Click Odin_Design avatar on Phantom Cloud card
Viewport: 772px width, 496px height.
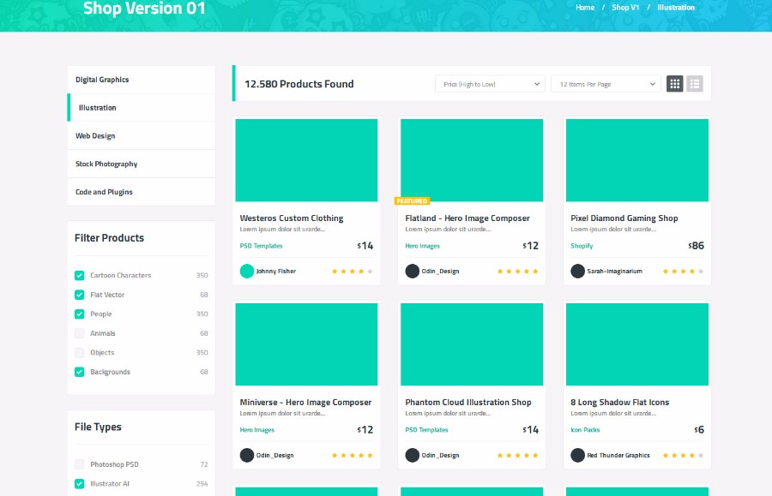[x=412, y=455]
